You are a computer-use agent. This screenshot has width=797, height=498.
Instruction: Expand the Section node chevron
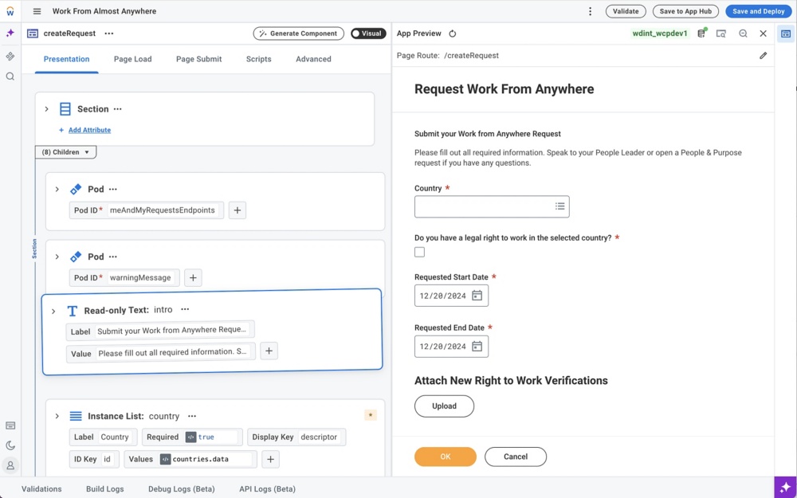point(47,109)
